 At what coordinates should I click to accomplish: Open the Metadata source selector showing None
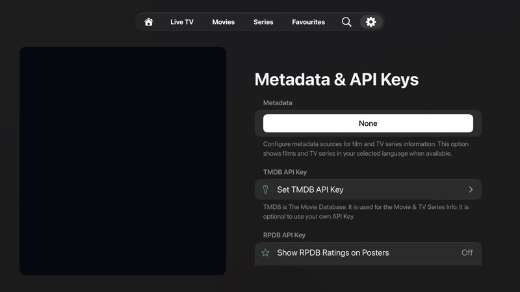368,123
